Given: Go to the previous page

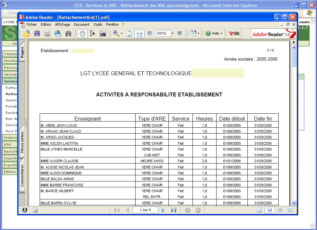Looking at the screenshot, I should point(127,210).
